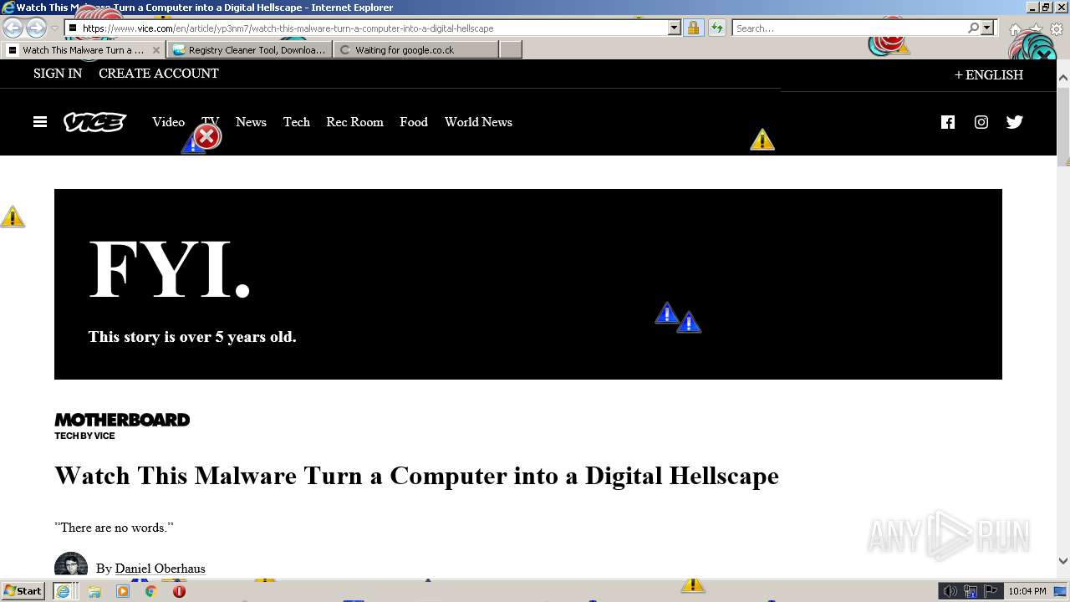Image resolution: width=1070 pixels, height=602 pixels.
Task: Go back with the browser Back arrow
Action: point(13,28)
